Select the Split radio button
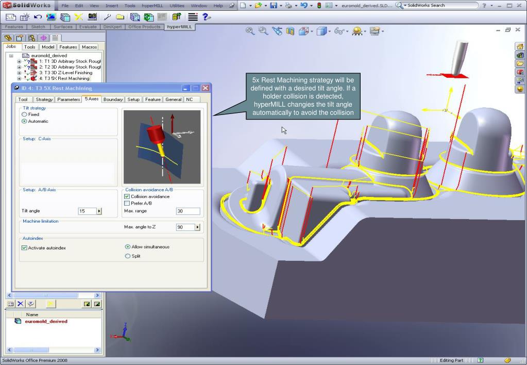527x365 pixels. (127, 256)
